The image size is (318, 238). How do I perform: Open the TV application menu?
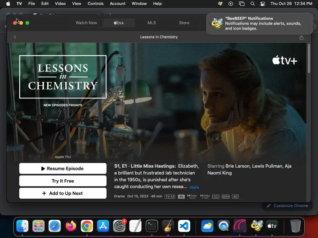coord(19,4)
